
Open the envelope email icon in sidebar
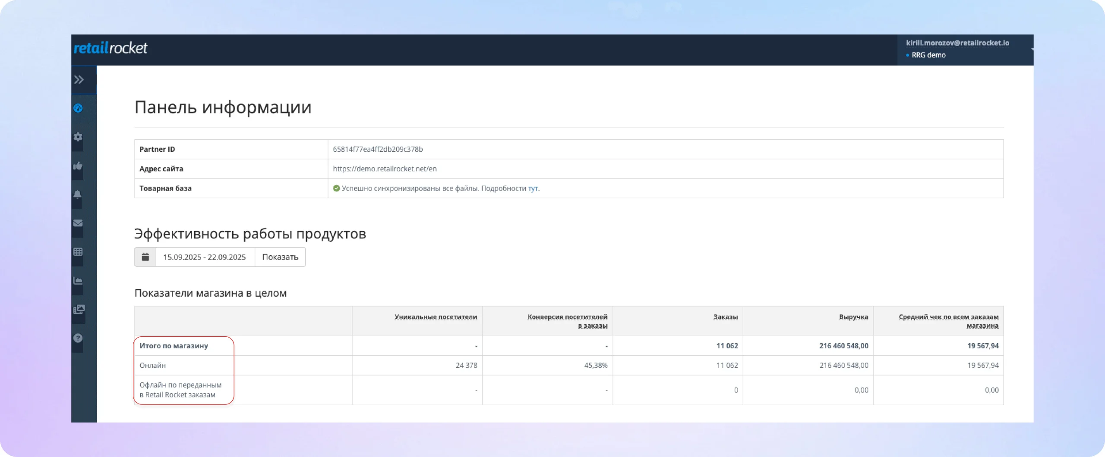pyautogui.click(x=78, y=223)
